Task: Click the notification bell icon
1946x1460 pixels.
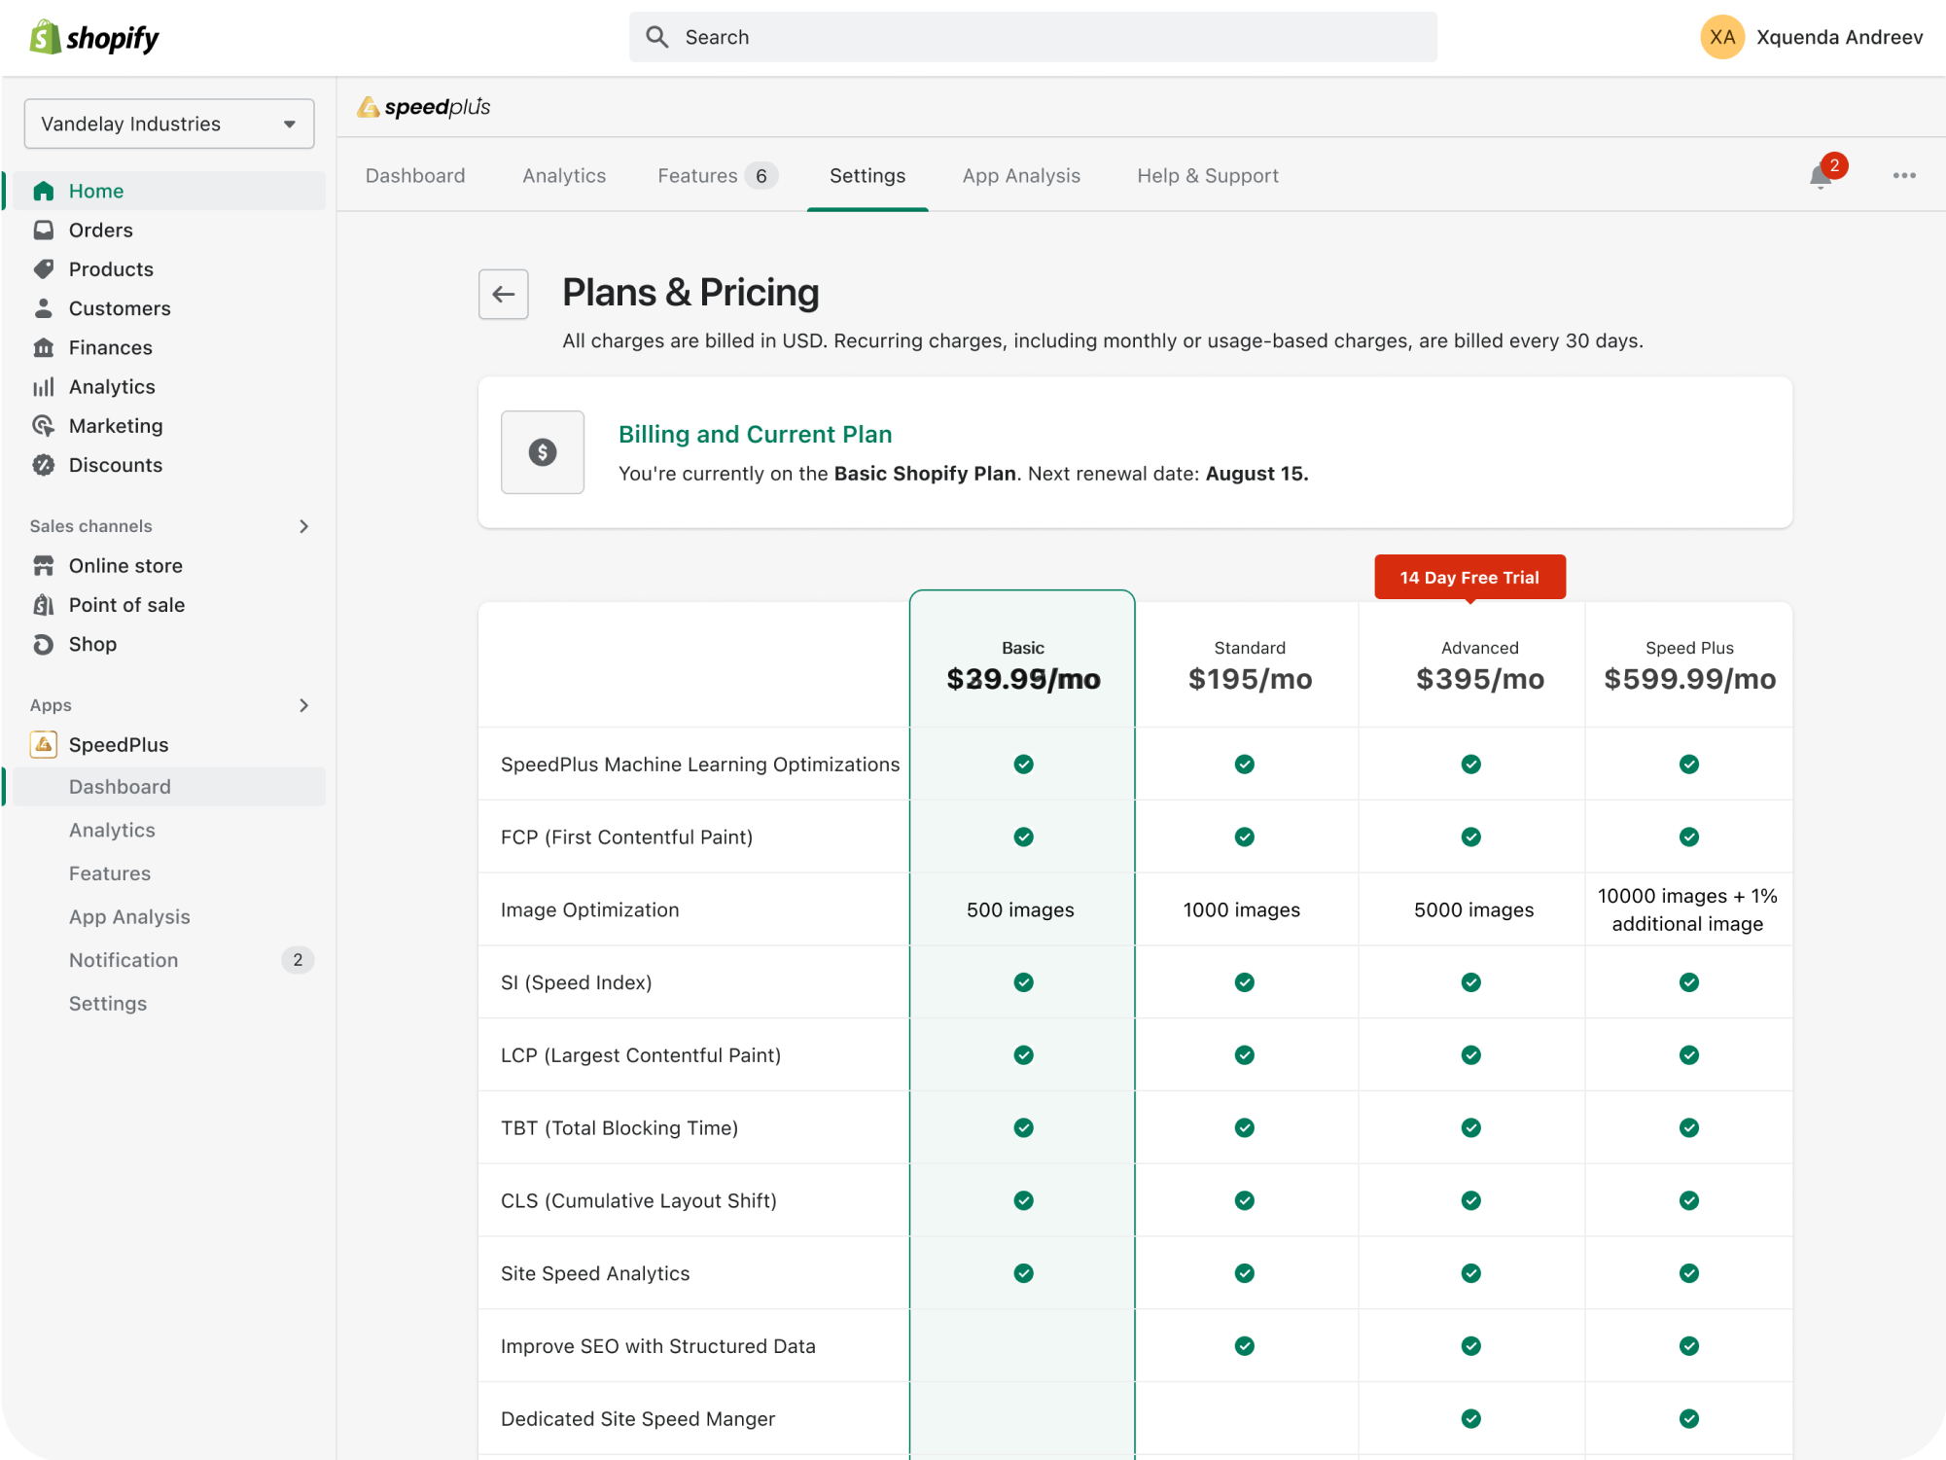Action: pyautogui.click(x=1820, y=177)
